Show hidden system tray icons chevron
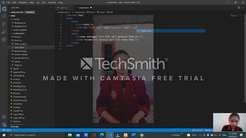246x138 pixels. (200, 135)
